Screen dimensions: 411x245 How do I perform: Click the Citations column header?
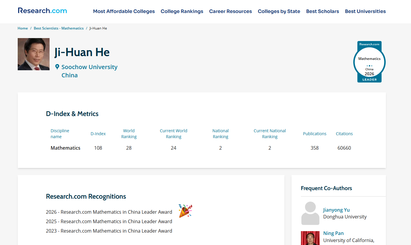344,134
